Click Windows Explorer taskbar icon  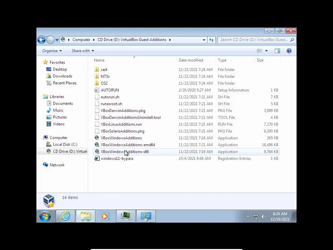pos(86,216)
